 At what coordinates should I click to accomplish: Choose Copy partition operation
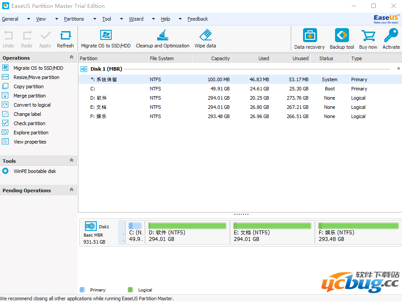[x=28, y=86]
